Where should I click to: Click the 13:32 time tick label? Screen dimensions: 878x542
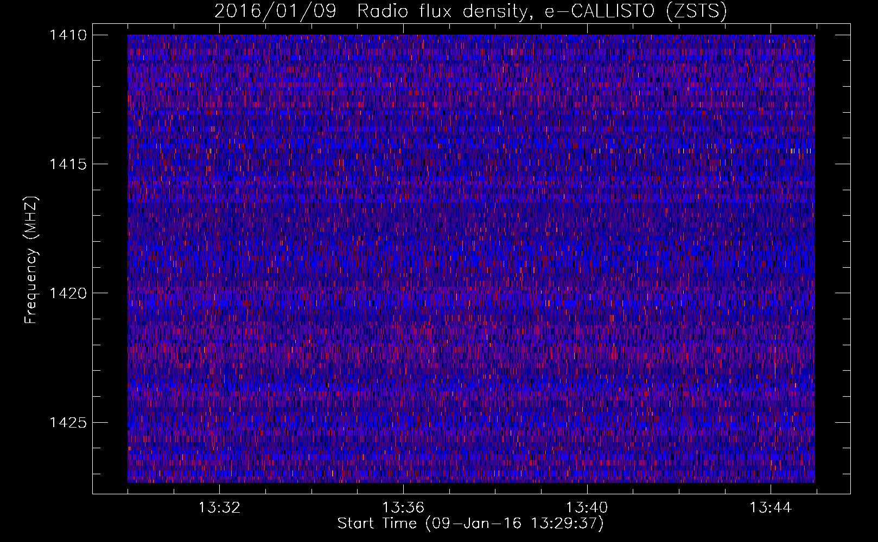click(219, 508)
